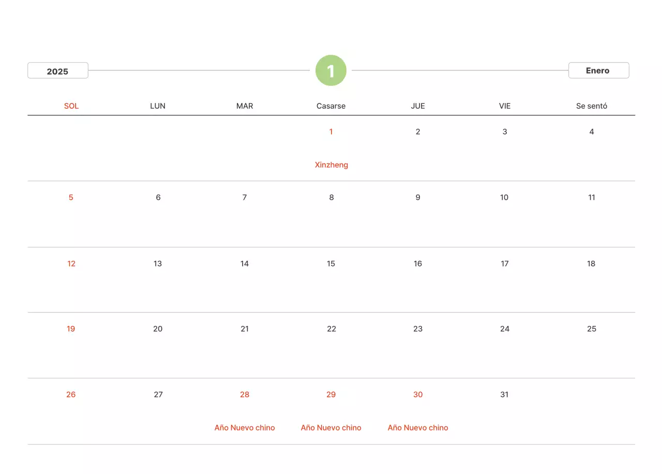Viewport: 662px width, 474px height.
Task: Pick date 14 on the calendar
Action: click(245, 264)
